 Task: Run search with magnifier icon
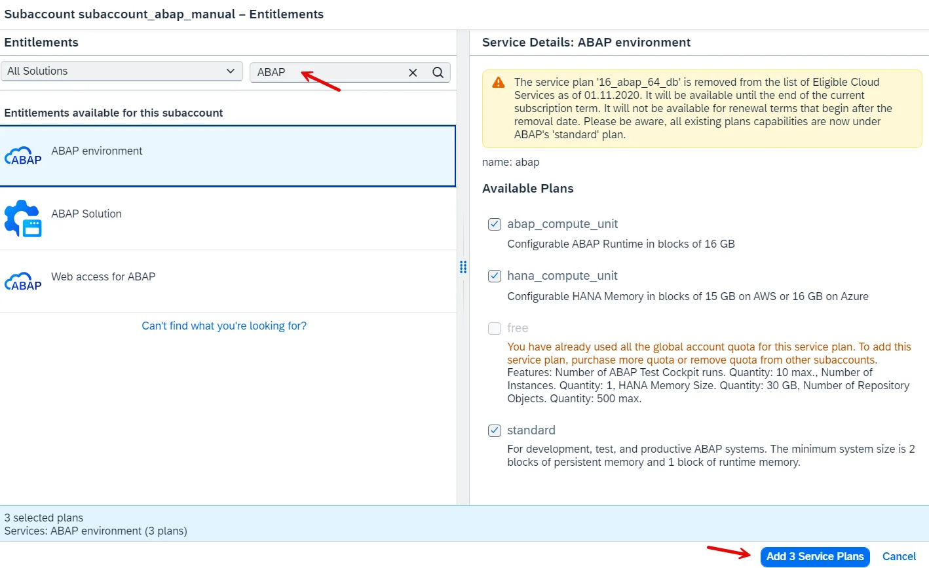438,72
